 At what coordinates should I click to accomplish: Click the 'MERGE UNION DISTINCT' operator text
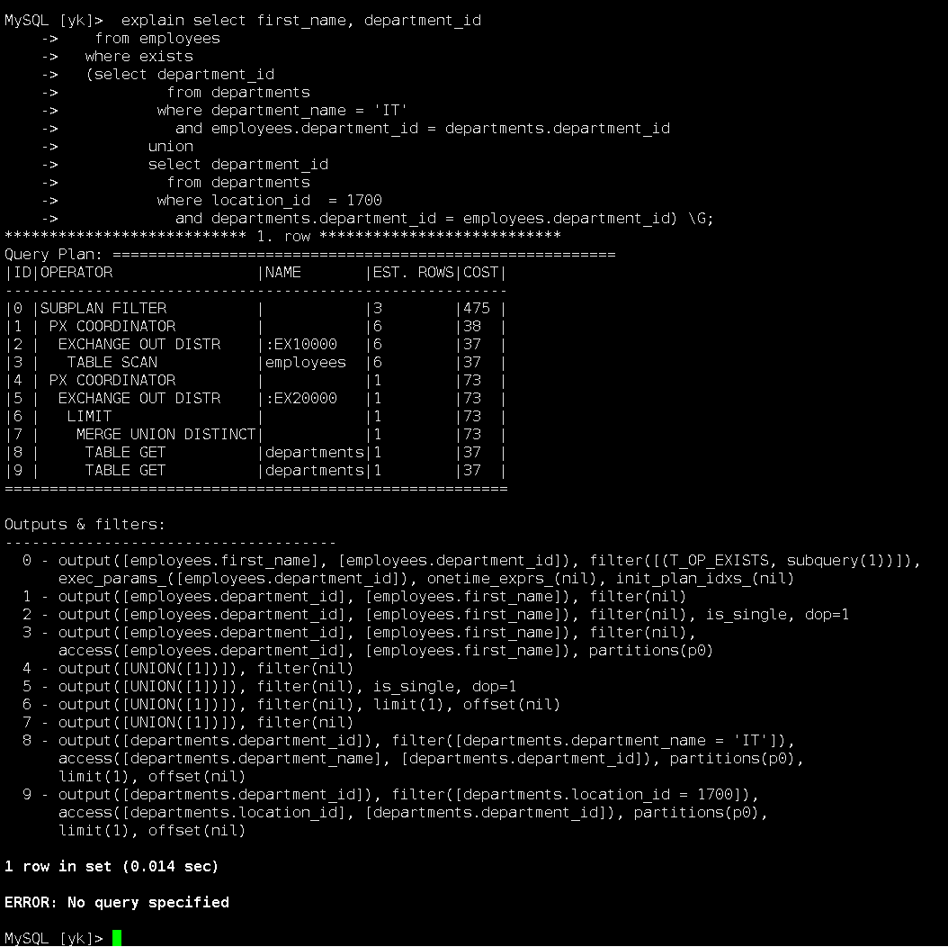coord(165,435)
